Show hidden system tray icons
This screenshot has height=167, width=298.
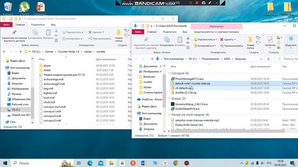point(241,163)
